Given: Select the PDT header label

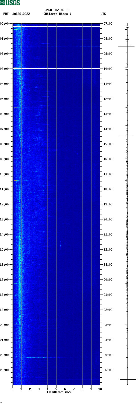Looking at the screenshot, I should 6,14.
